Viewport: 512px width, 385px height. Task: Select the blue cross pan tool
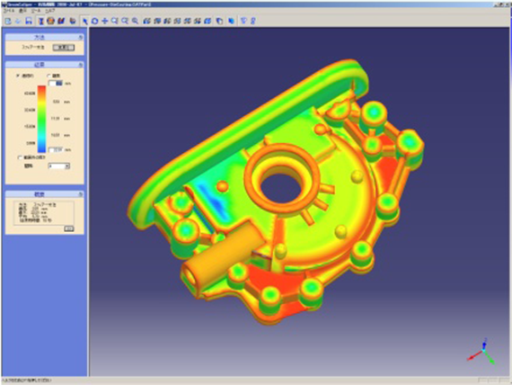[105, 21]
